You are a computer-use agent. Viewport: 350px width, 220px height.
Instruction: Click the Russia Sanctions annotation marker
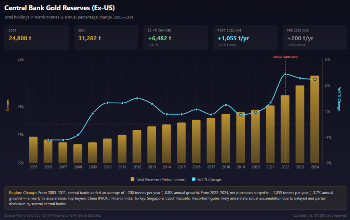click(x=285, y=57)
